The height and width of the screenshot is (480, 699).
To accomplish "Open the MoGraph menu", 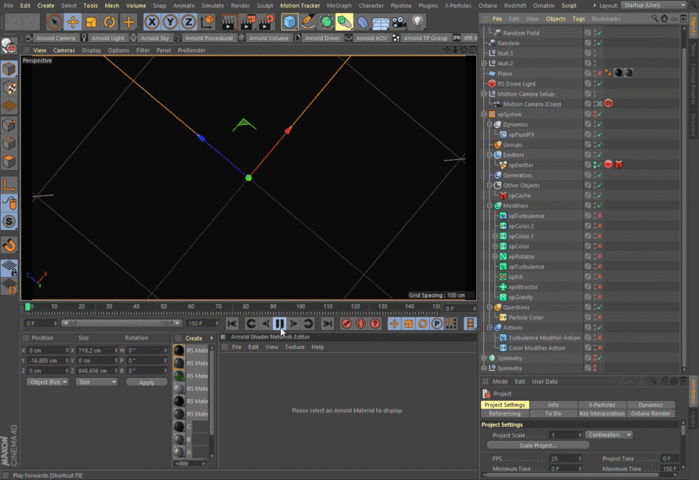I will click(339, 5).
